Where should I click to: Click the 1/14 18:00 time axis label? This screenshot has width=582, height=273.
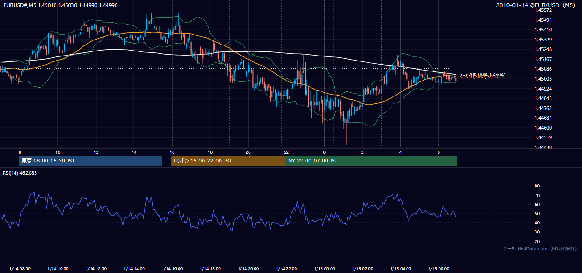pyautogui.click(x=210, y=269)
